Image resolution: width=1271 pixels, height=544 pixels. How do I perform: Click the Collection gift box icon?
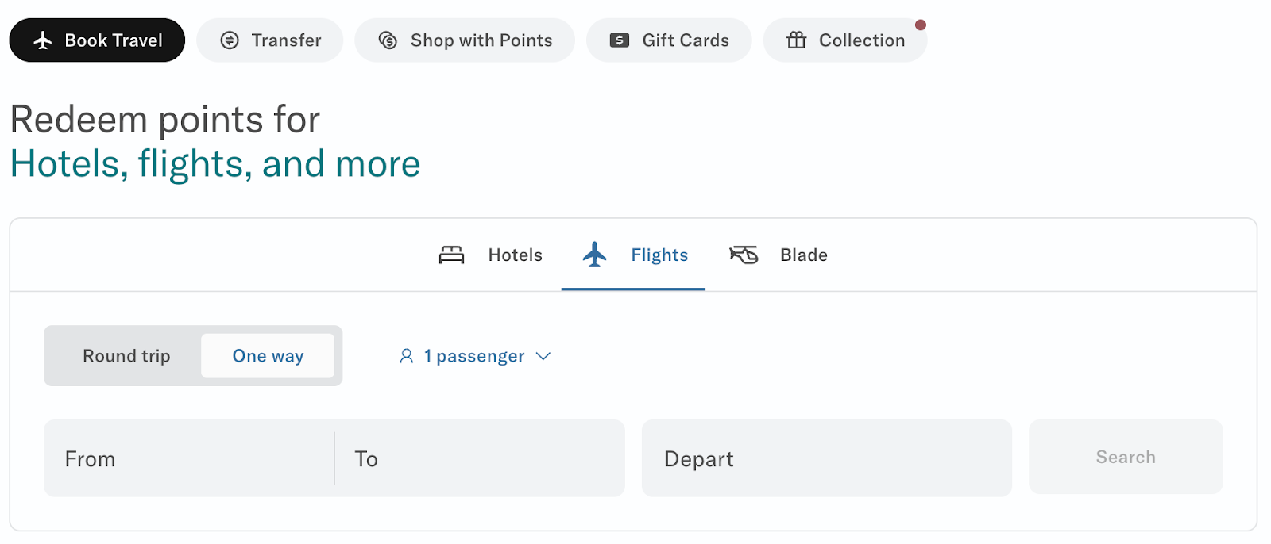797,40
